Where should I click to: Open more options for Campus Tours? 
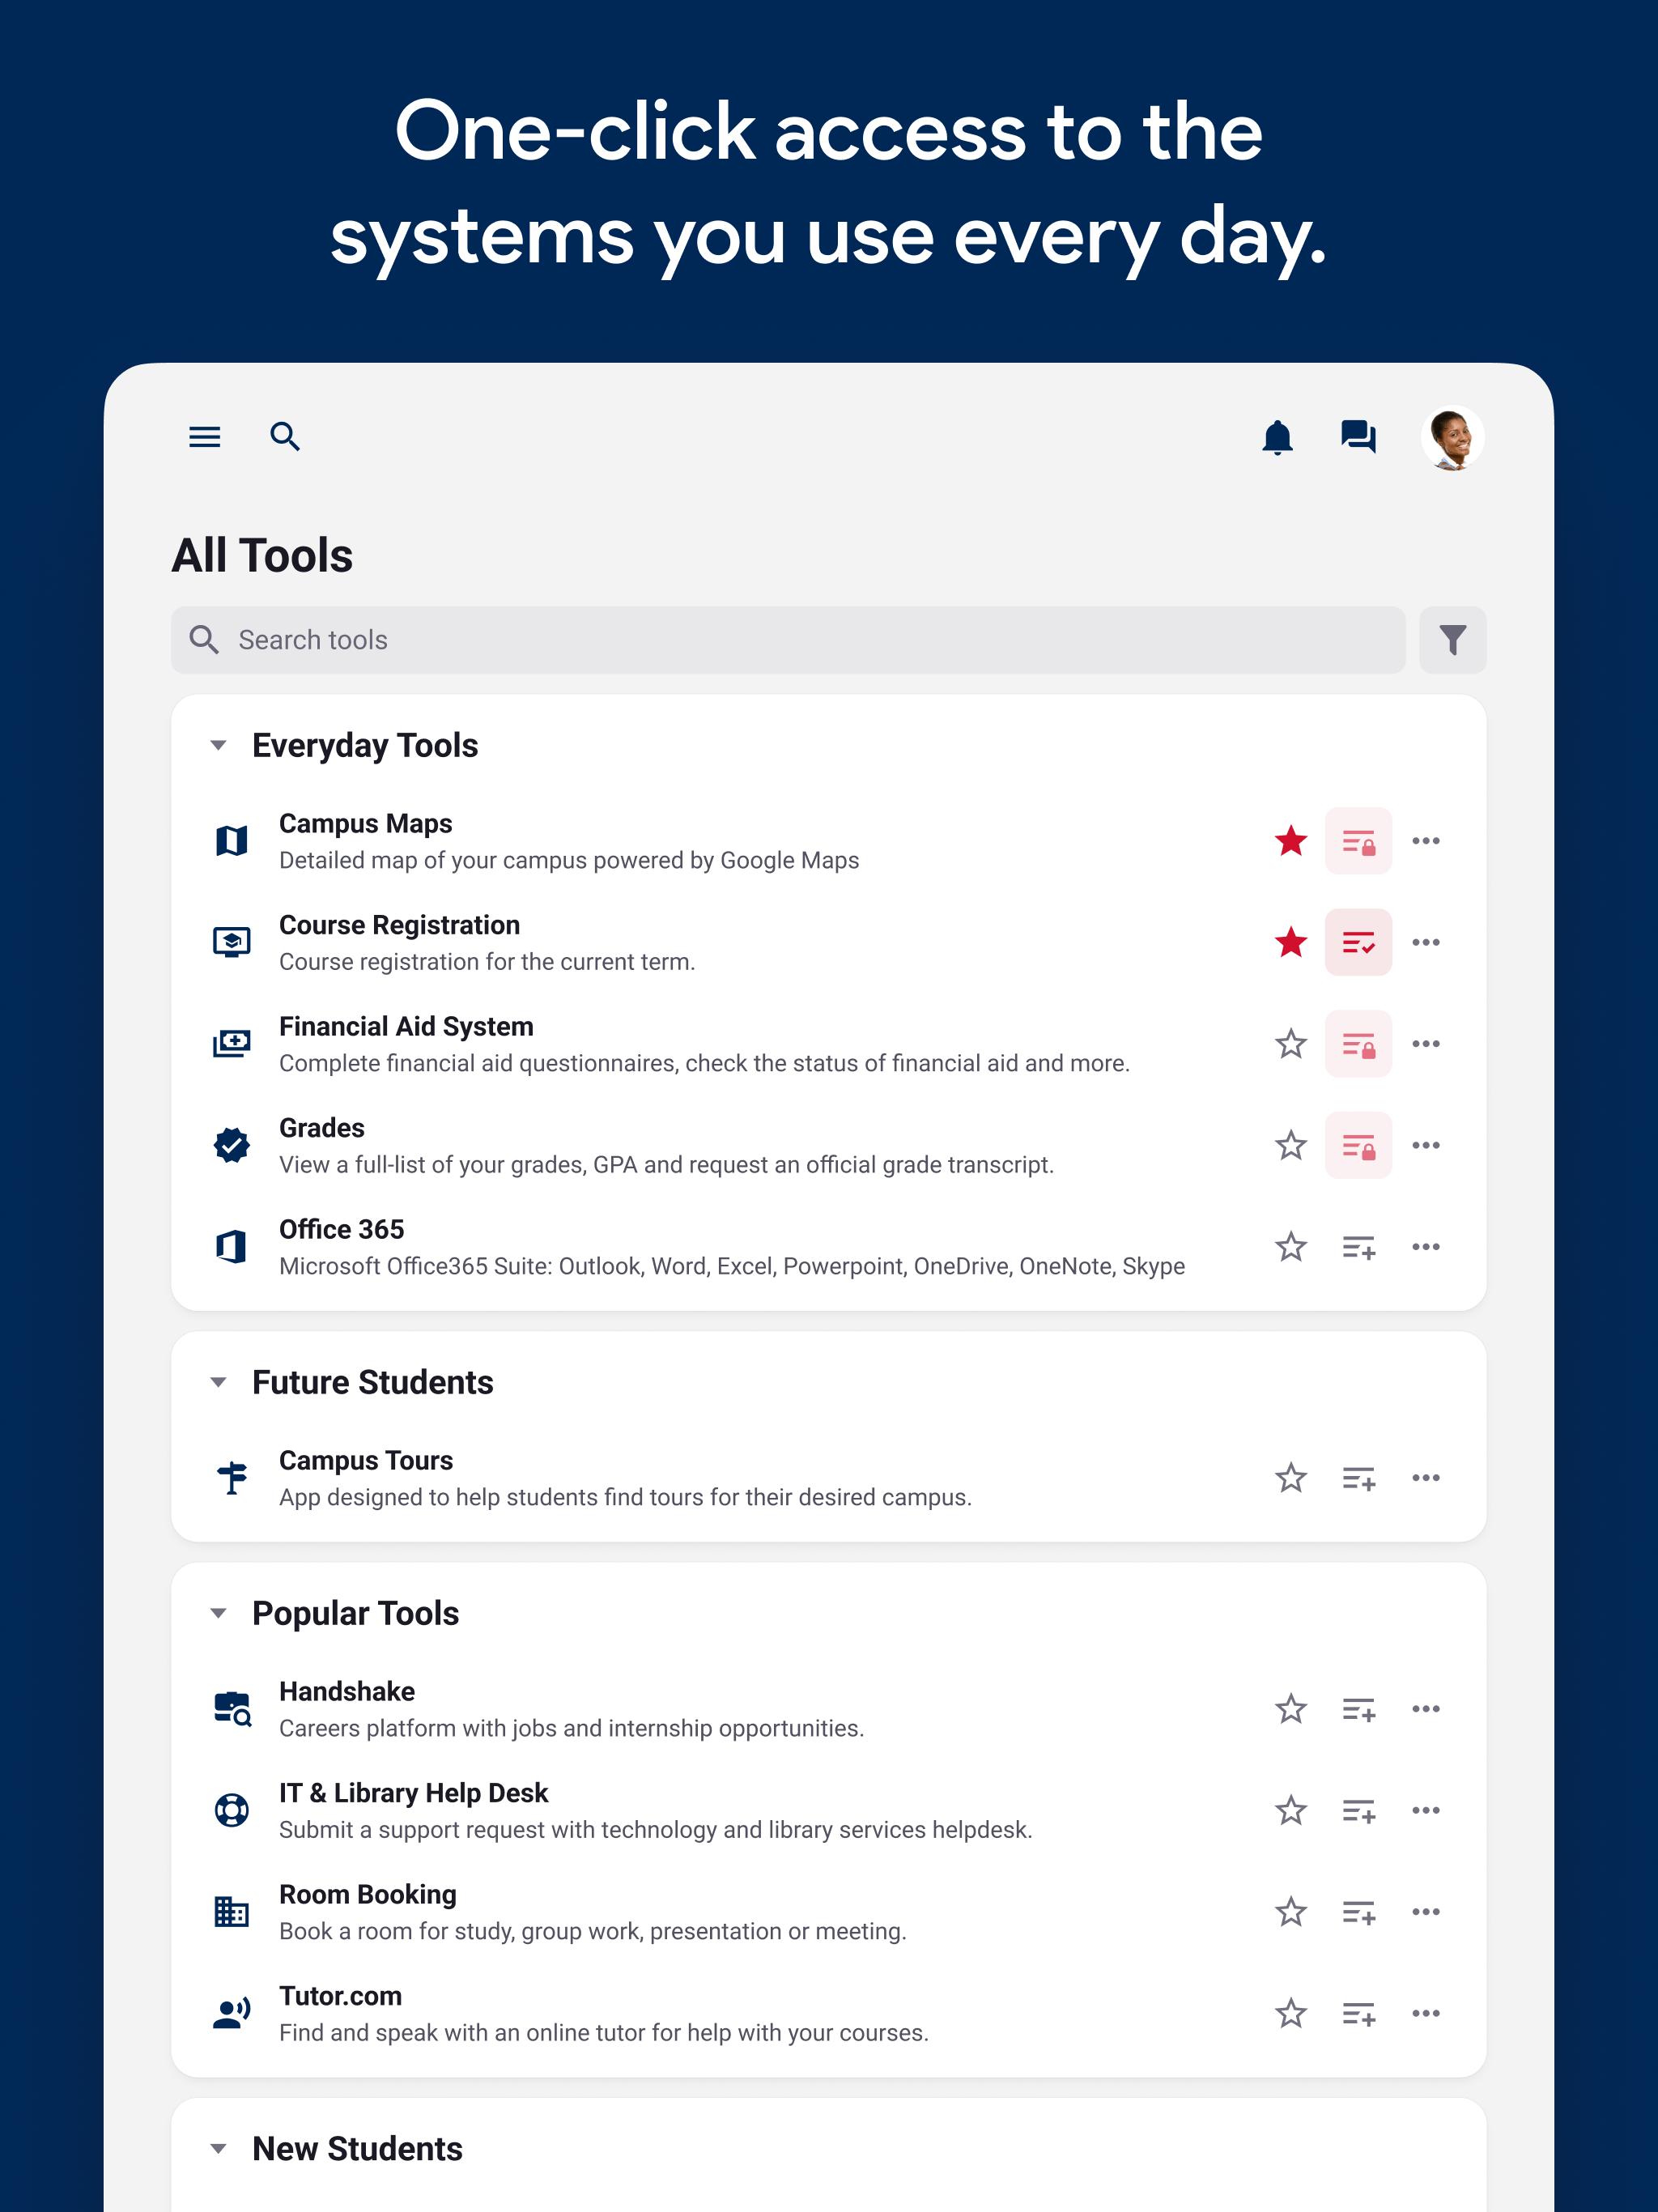[x=1425, y=1478]
